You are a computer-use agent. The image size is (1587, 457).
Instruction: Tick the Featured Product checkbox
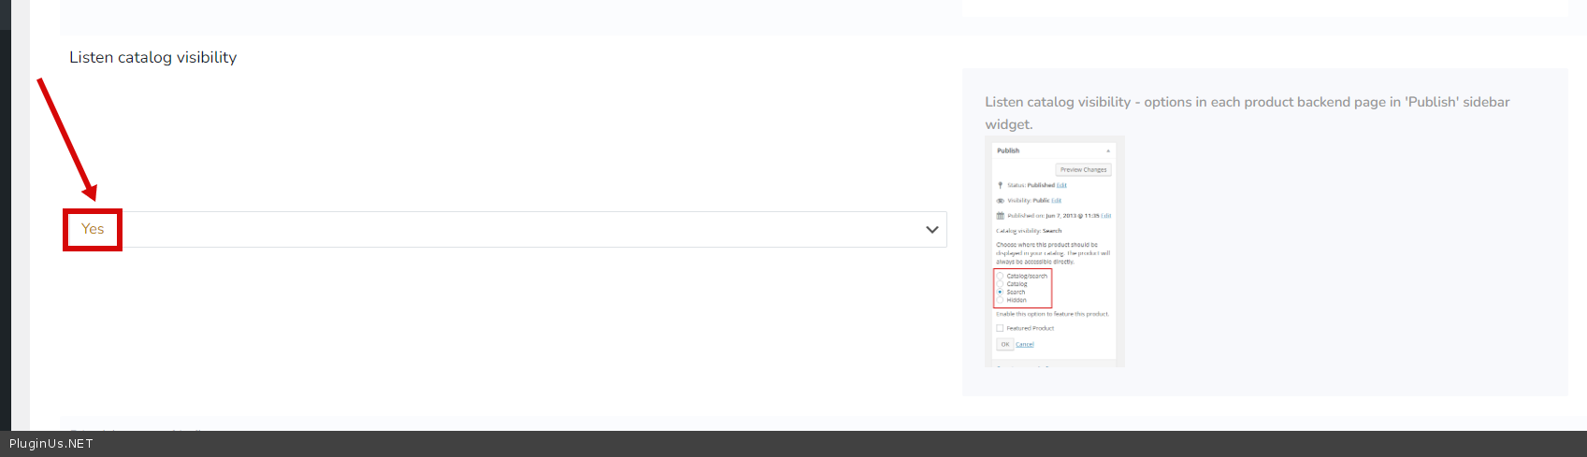coord(1000,328)
